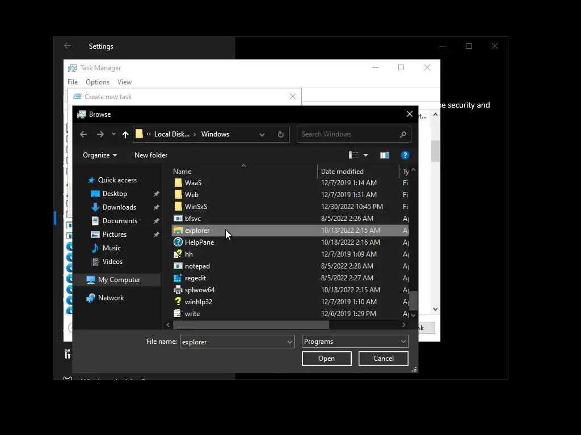Screen dimensions: 581x435
Task: Change the view layout icon
Action: click(x=353, y=155)
